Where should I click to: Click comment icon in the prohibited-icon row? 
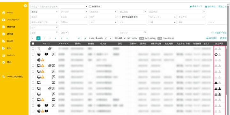pos(54,54)
